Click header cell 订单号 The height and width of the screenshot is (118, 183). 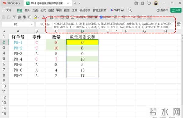click(18, 37)
